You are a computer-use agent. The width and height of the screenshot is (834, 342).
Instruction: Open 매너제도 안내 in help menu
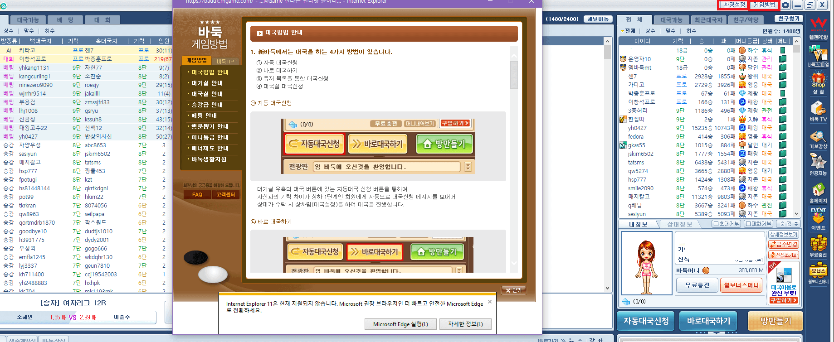click(x=210, y=148)
